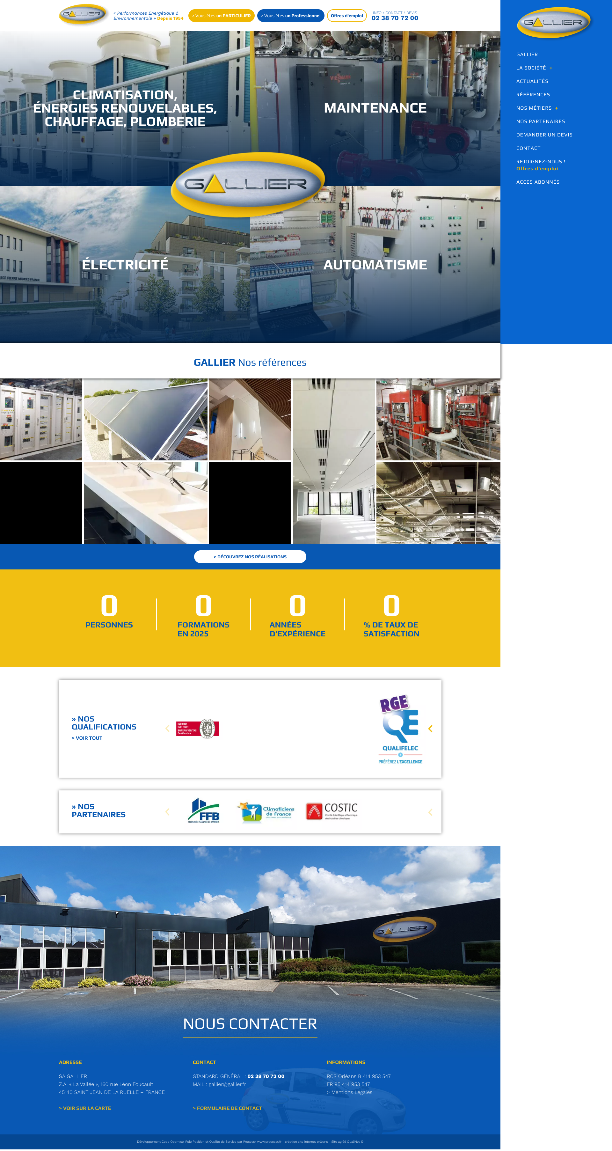Open Acces Abonnés in the sidebar
Image resolution: width=612 pixels, height=1151 pixels.
pyautogui.click(x=538, y=182)
